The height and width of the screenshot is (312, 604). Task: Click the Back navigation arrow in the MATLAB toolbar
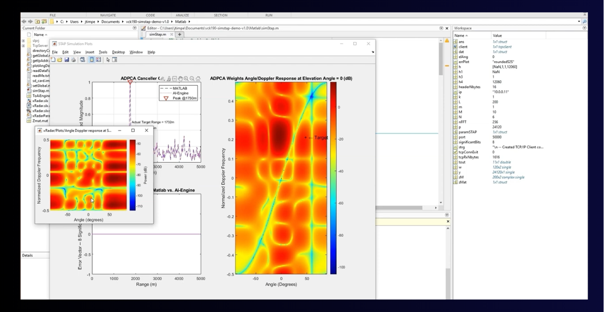coord(24,21)
